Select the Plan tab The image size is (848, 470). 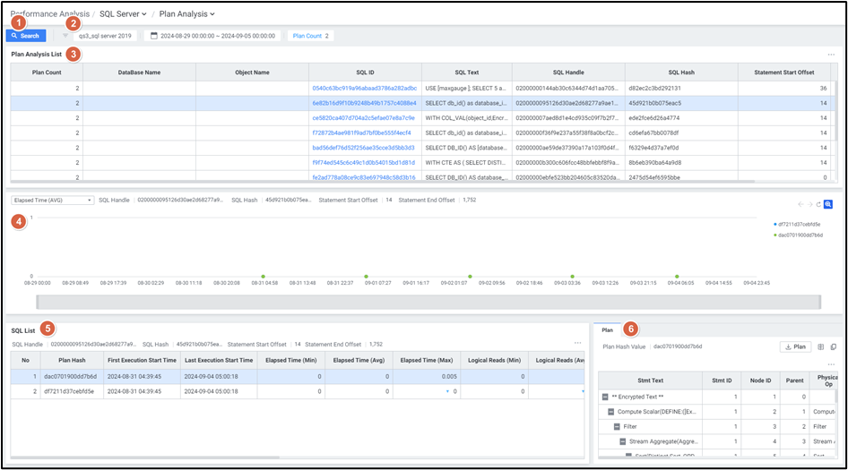click(608, 330)
